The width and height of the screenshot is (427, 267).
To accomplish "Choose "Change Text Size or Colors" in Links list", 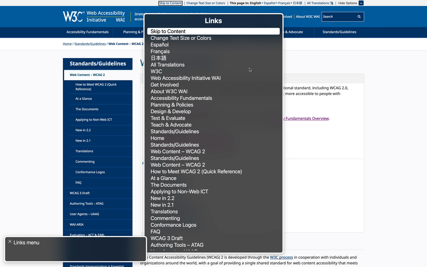I will point(181,38).
